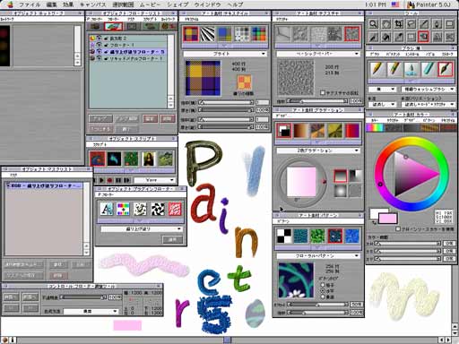Screen dimensions: 459x344
Task: Click Ungroup button in Floater List
Action: tap(126, 119)
